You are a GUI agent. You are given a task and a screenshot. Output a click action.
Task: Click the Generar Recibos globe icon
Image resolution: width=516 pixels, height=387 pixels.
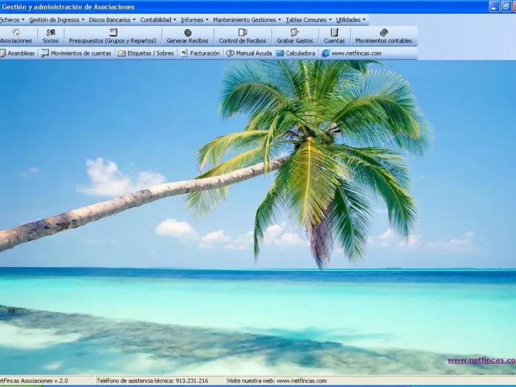tap(188, 33)
